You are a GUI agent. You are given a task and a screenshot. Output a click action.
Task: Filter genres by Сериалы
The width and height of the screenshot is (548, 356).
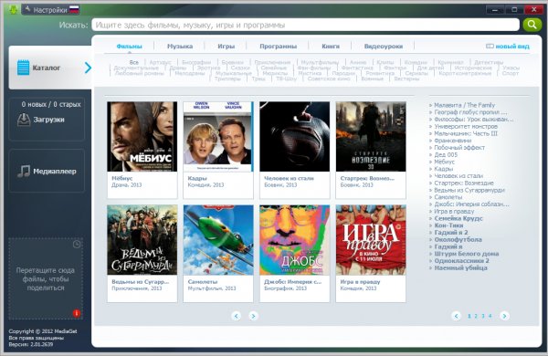tap(416, 73)
